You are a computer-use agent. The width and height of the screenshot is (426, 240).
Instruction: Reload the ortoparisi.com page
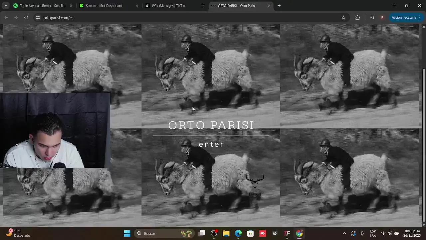tap(26, 18)
